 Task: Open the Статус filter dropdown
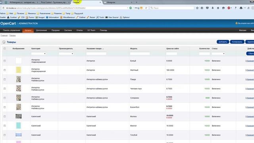[218, 54]
